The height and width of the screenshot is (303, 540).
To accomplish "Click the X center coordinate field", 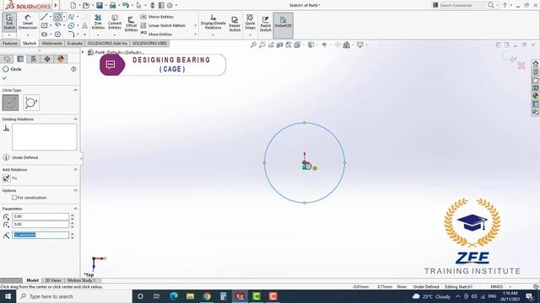I will [40, 216].
